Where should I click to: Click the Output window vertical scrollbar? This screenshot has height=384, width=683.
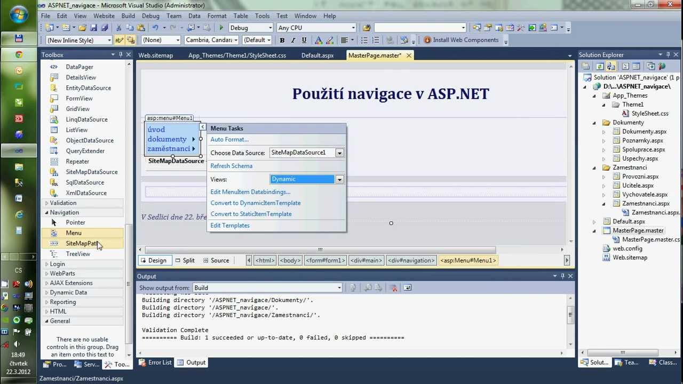[570, 314]
